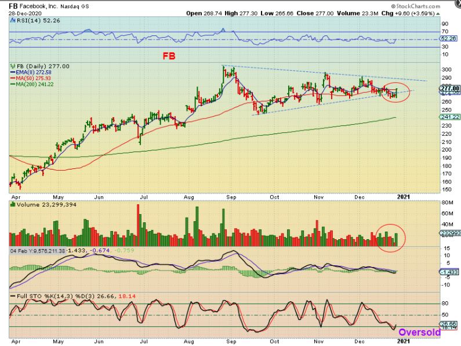
Task: Click the 15 label on MACD axis
Action: pos(447,248)
